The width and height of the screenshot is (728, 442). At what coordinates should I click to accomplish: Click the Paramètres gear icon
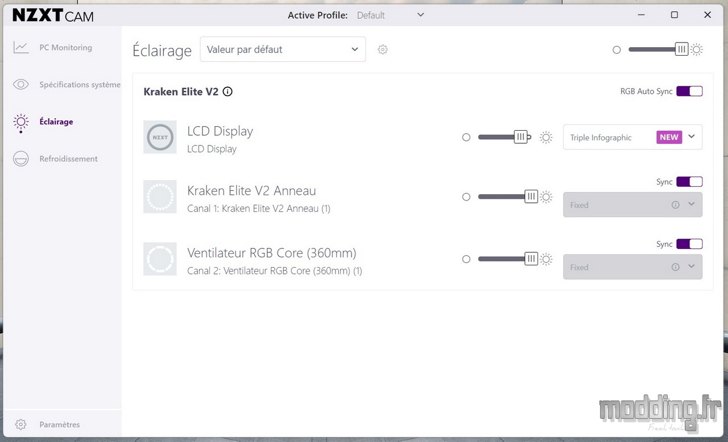(x=21, y=424)
